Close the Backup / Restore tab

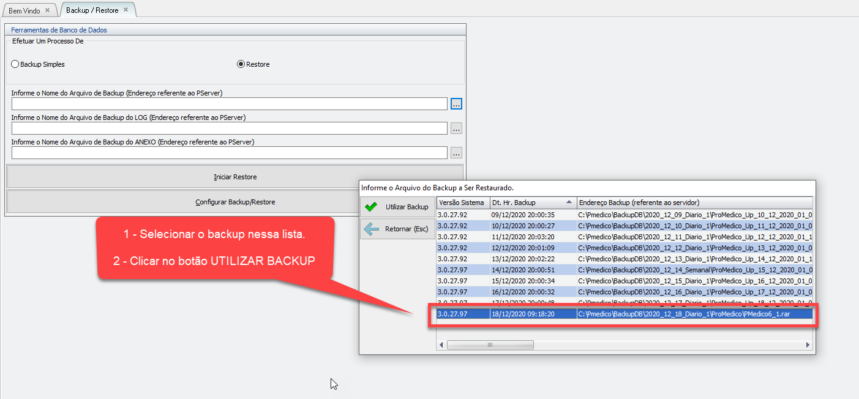[x=126, y=10]
